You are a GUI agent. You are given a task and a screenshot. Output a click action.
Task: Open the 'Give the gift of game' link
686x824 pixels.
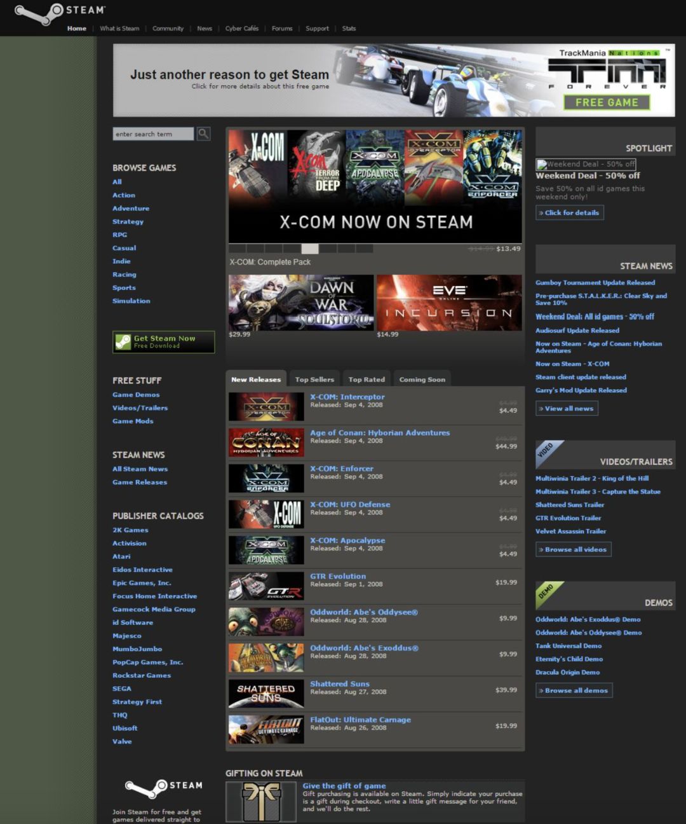(x=344, y=786)
